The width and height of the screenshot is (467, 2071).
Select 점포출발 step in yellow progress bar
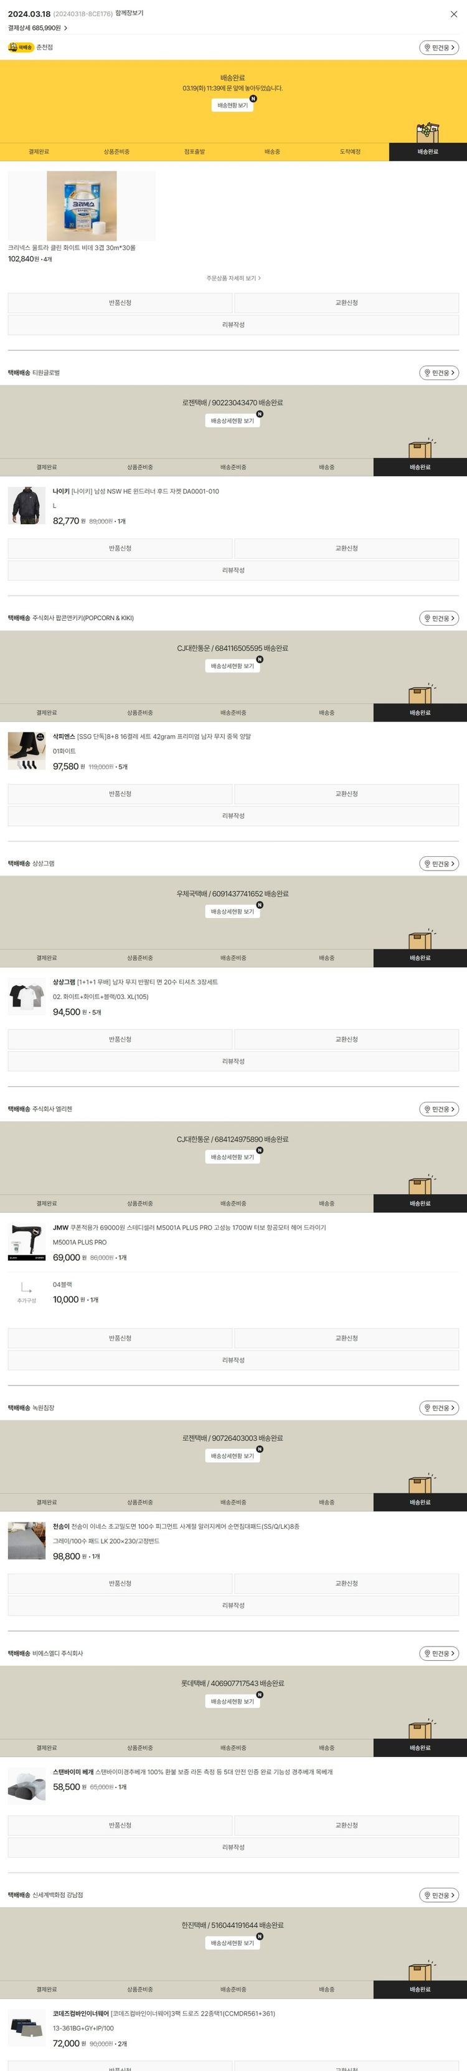tap(194, 152)
